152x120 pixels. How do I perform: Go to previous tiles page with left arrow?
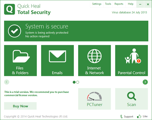[7, 82]
